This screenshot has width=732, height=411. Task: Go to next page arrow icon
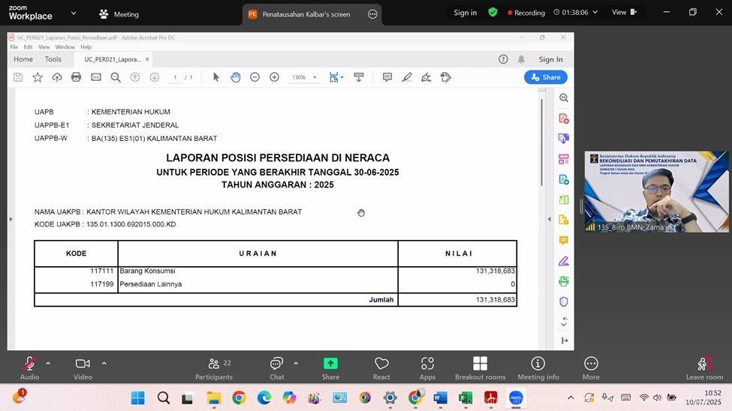155,77
